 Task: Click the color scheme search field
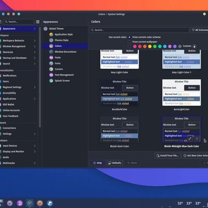click(x=139, y=30)
